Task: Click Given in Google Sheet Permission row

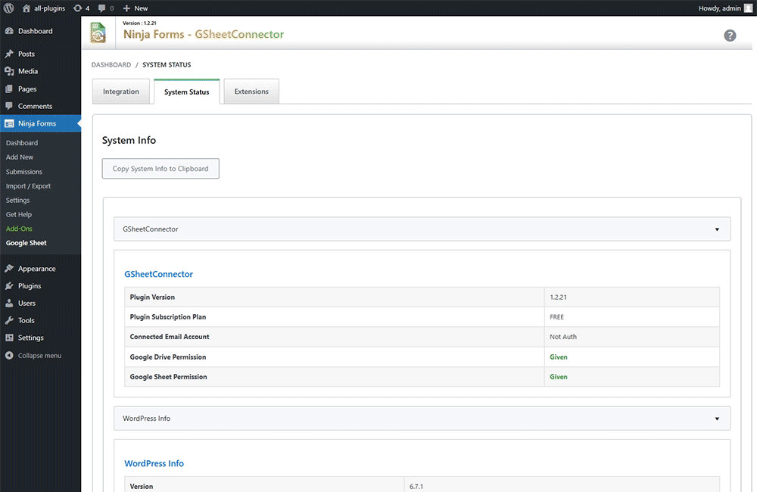Action: pyautogui.click(x=559, y=377)
